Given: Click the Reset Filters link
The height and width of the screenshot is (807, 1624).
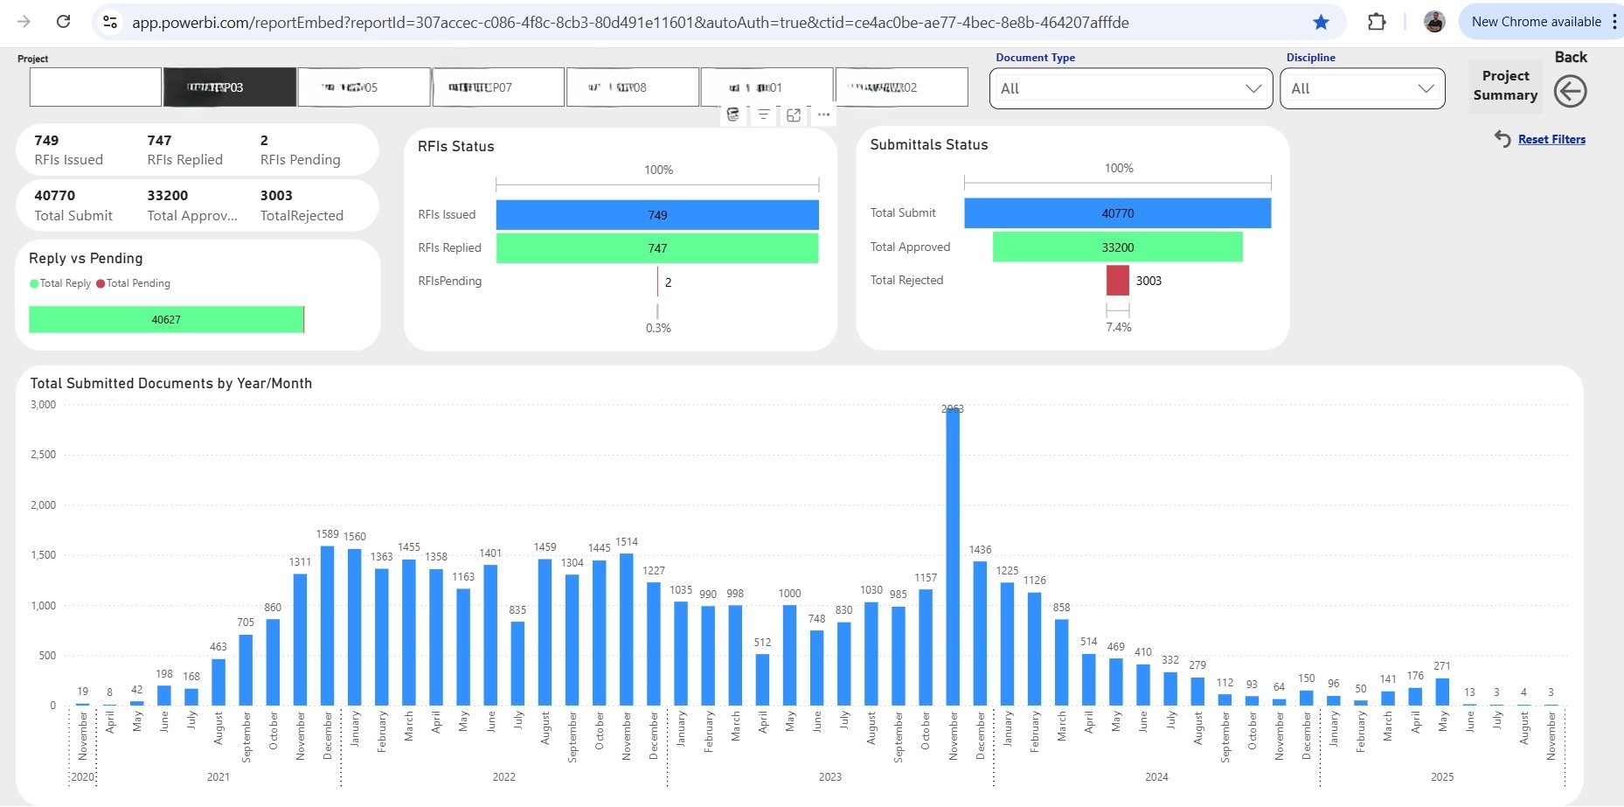Looking at the screenshot, I should 1551,139.
